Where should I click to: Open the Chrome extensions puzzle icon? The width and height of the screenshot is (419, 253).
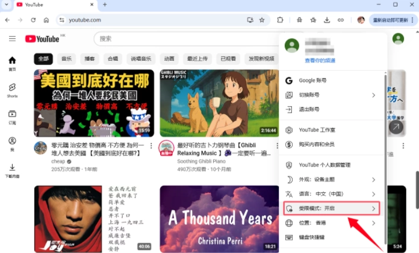pyautogui.click(x=281, y=20)
